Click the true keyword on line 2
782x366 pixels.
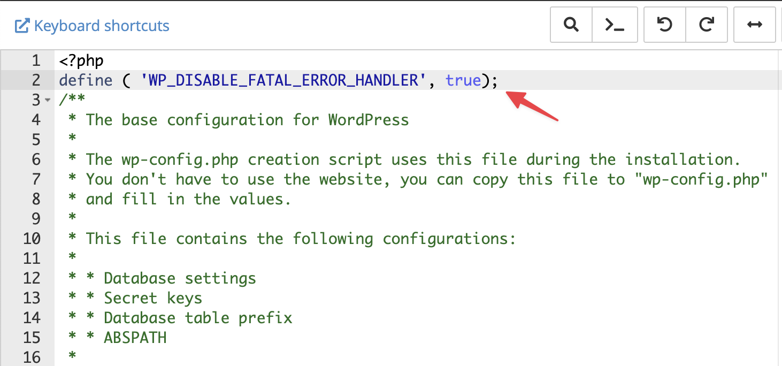pyautogui.click(x=463, y=80)
